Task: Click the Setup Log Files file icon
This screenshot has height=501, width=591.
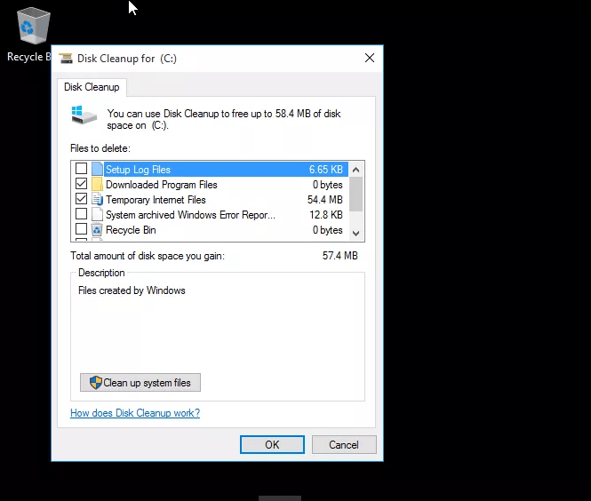Action: 97,170
